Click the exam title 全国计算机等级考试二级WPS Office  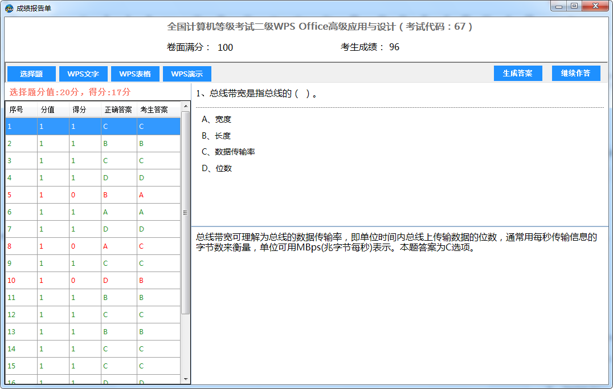coord(320,27)
